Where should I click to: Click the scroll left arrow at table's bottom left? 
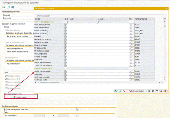coord(36,83)
